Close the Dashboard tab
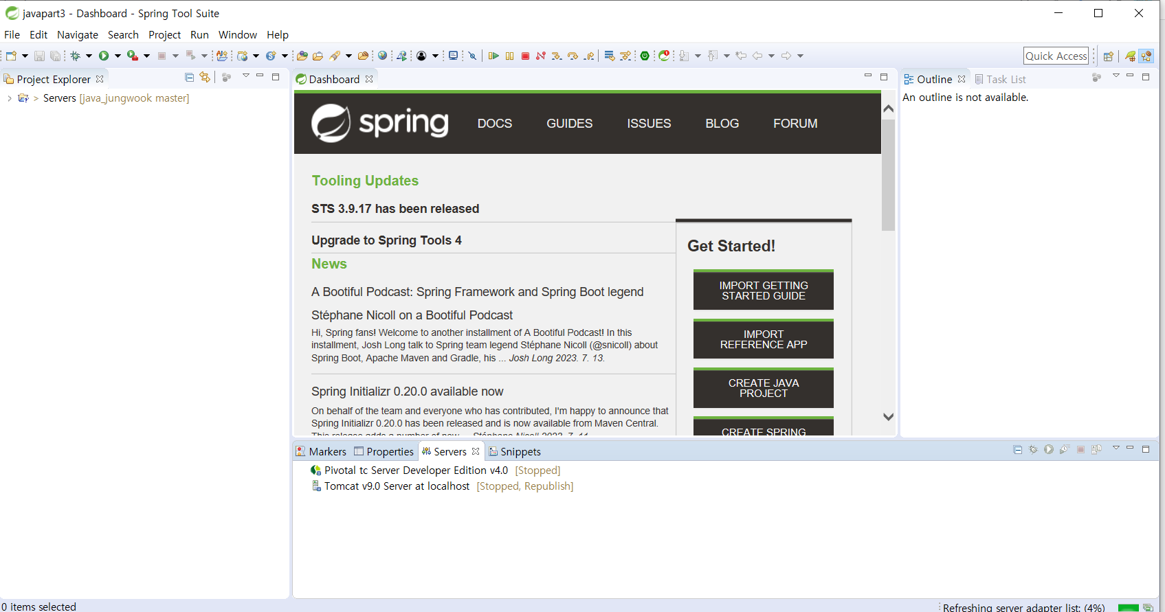1165x612 pixels. 369,79
